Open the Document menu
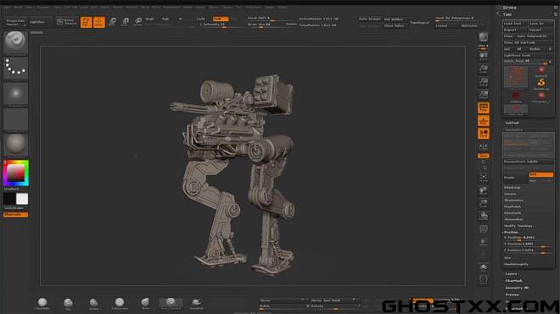The image size is (560, 314). tap(44, 7)
